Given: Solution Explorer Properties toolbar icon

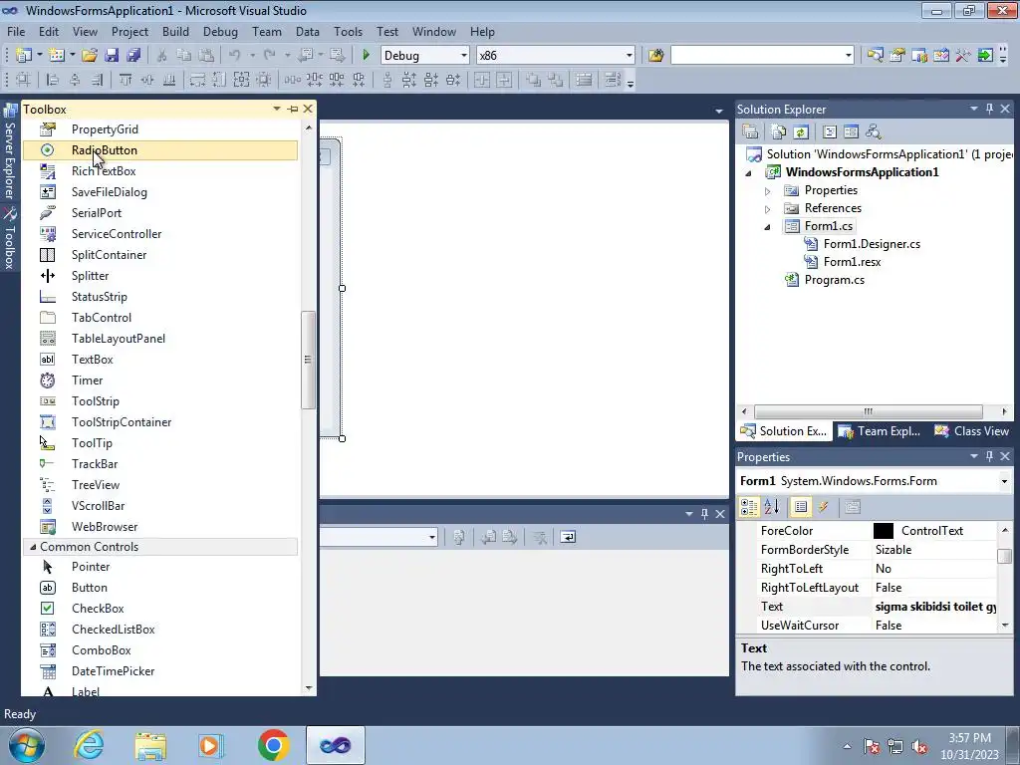Looking at the screenshot, I should [x=750, y=132].
